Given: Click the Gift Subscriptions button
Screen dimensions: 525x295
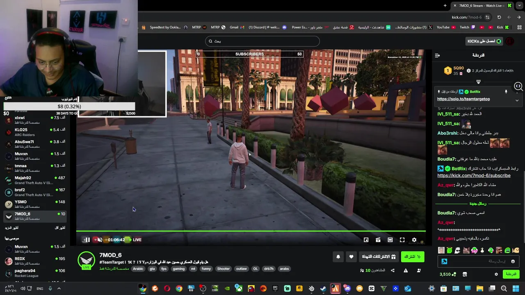Looking at the screenshot, I should (379, 256).
